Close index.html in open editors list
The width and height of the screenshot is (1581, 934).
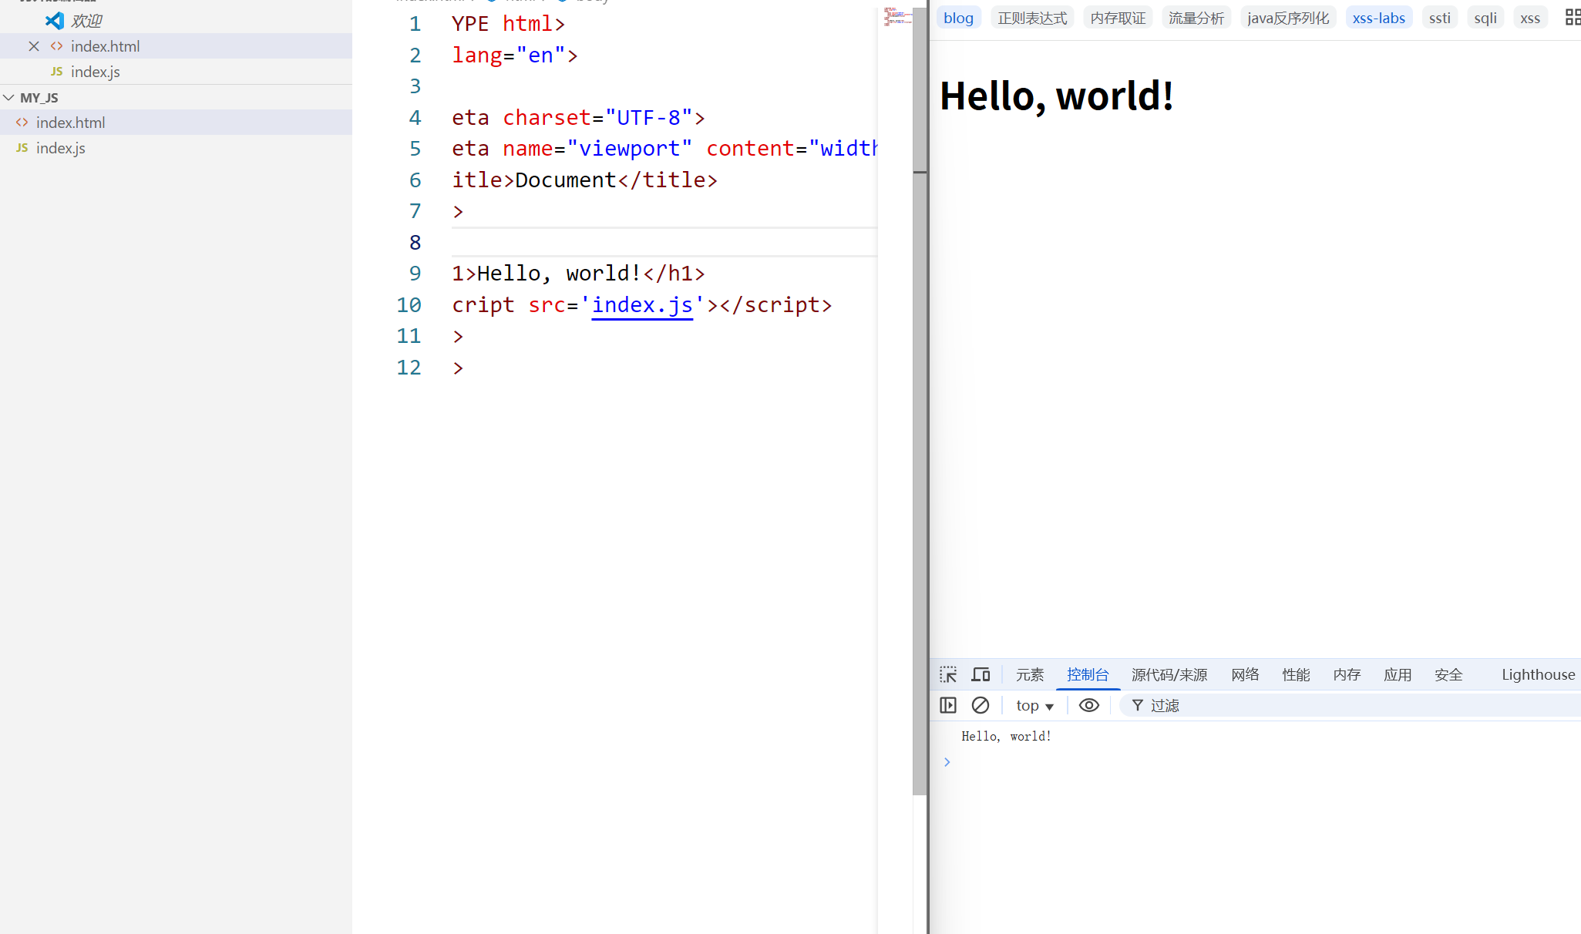pos(34,46)
